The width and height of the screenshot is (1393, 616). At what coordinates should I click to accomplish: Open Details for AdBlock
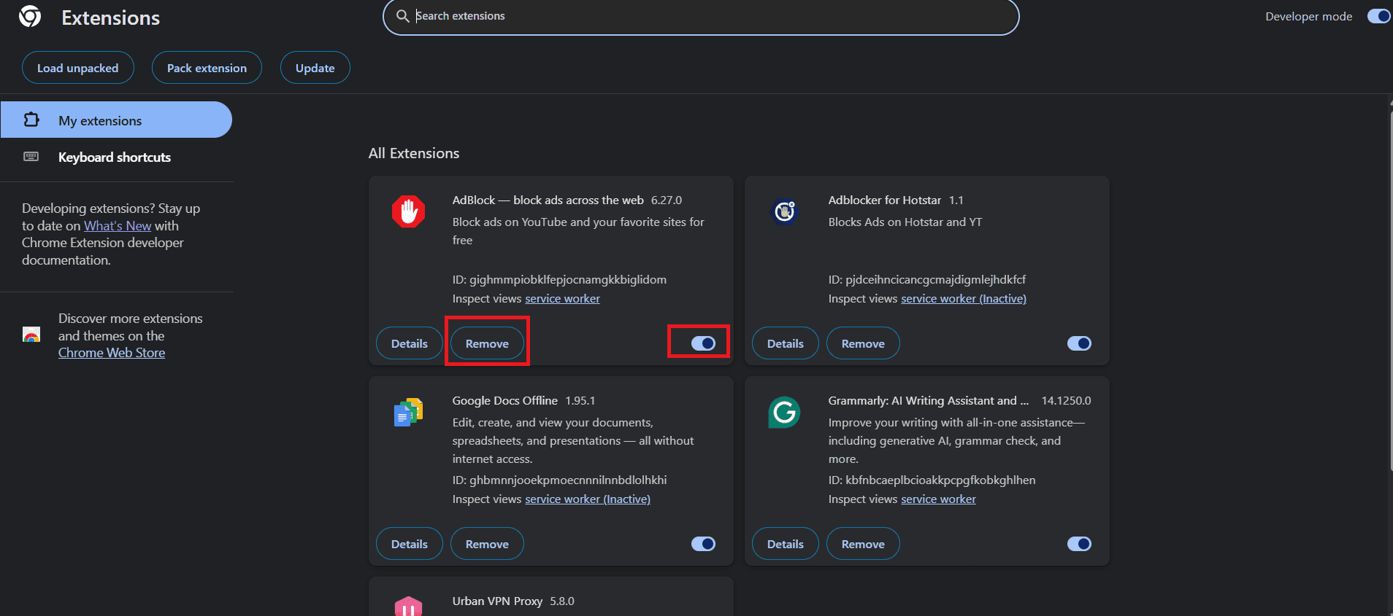(x=410, y=343)
